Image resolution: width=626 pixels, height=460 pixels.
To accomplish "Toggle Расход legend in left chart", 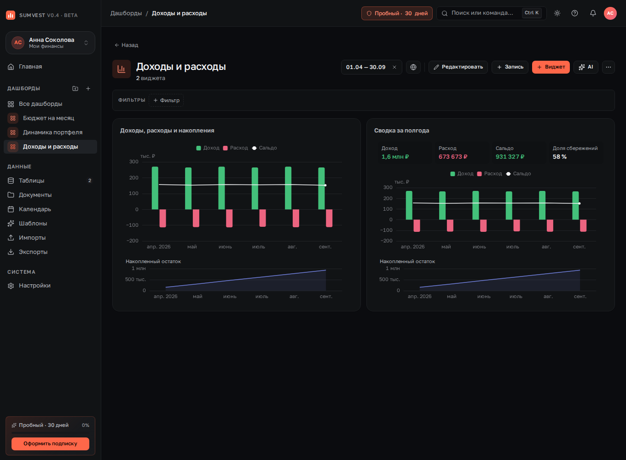I will (x=236, y=148).
